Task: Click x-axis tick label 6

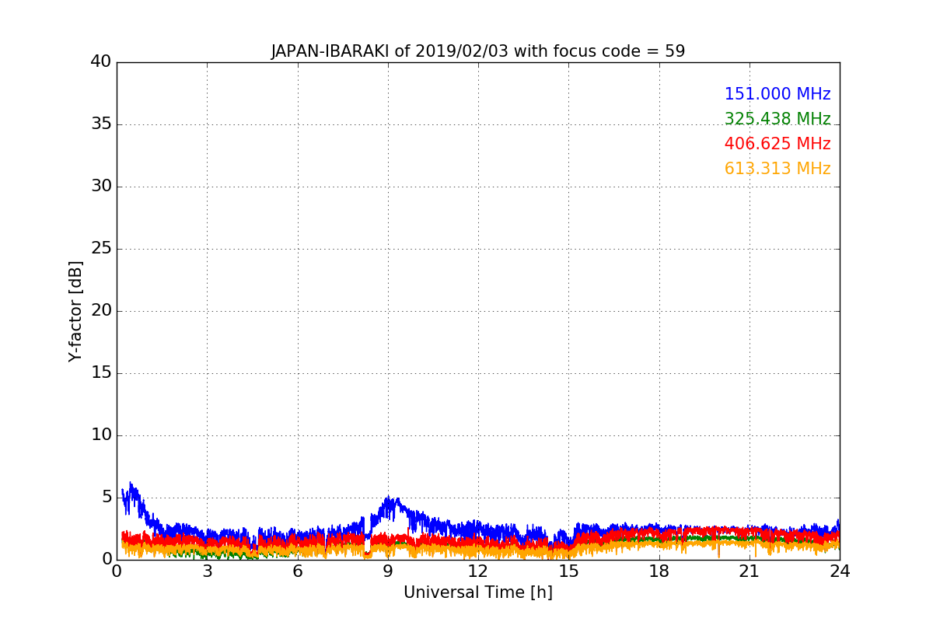Action: click(x=297, y=571)
